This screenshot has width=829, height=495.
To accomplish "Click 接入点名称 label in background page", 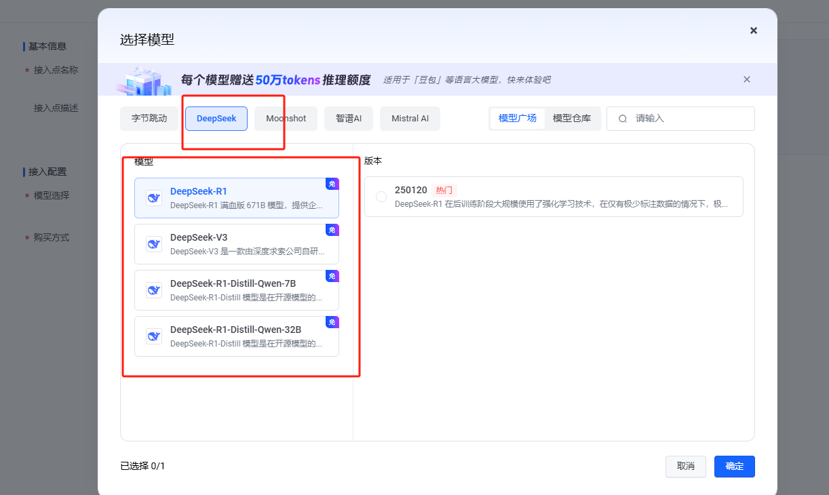I will tap(56, 70).
